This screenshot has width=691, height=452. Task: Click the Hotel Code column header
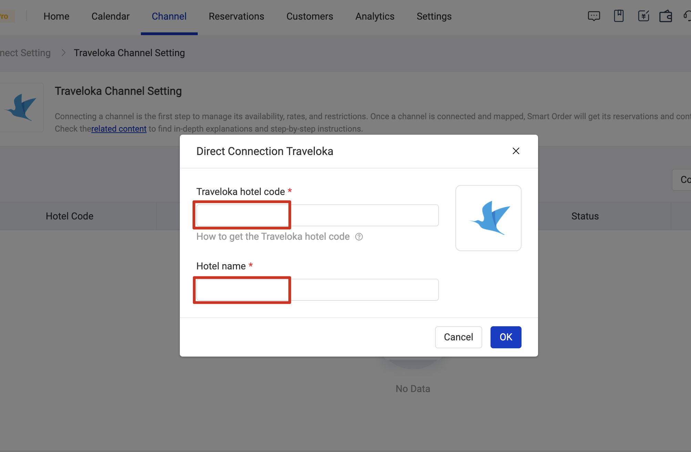69,216
